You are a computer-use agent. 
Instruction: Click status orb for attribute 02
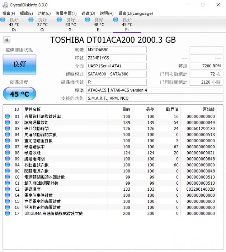[8, 122]
